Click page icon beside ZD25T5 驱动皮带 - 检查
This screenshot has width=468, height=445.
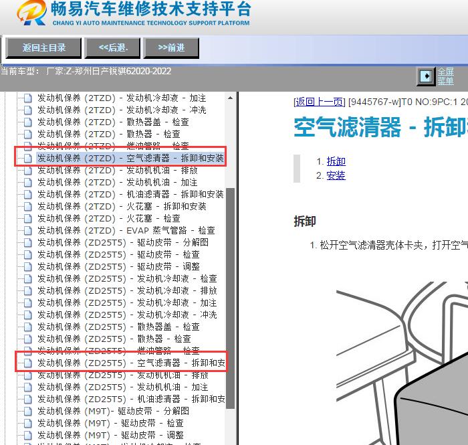point(28,254)
